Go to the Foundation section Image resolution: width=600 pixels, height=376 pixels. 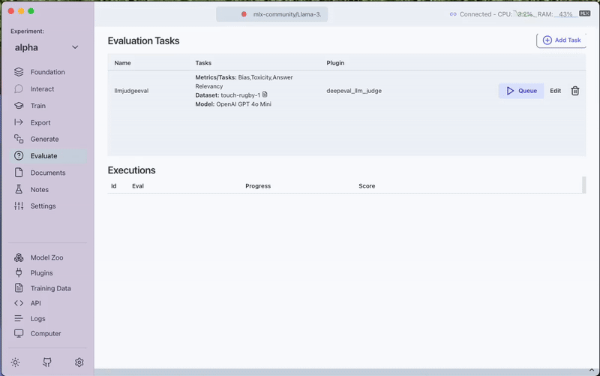pos(47,72)
